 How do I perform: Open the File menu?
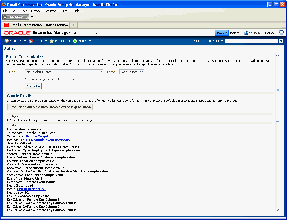pos(5,11)
